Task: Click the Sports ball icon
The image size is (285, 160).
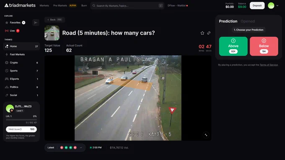Action: 7,71
